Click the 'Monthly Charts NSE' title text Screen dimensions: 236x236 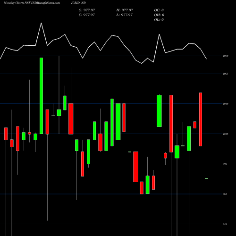click(x=17, y=3)
